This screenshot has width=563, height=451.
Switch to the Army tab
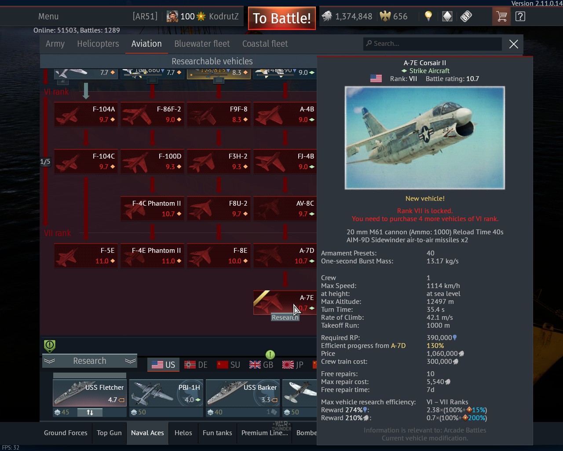click(x=55, y=44)
